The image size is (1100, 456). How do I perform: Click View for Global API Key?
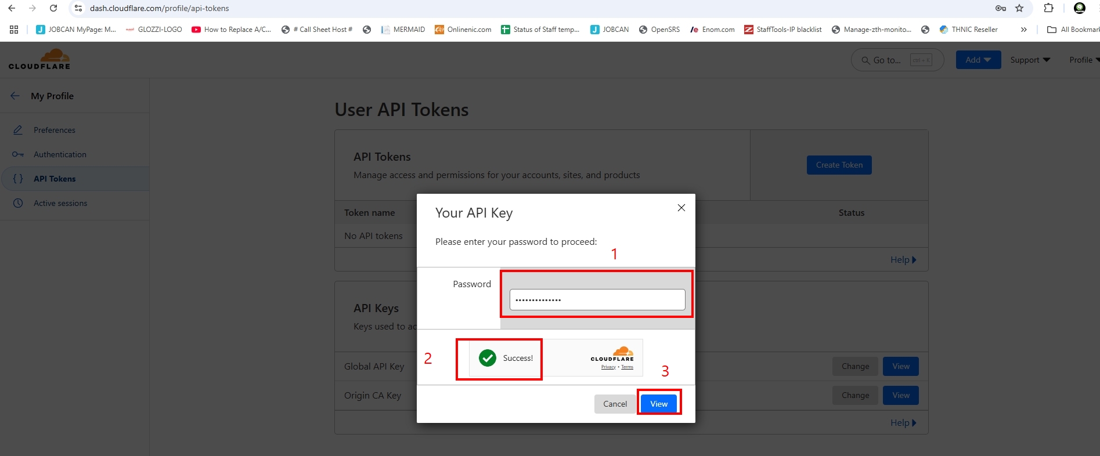point(901,366)
